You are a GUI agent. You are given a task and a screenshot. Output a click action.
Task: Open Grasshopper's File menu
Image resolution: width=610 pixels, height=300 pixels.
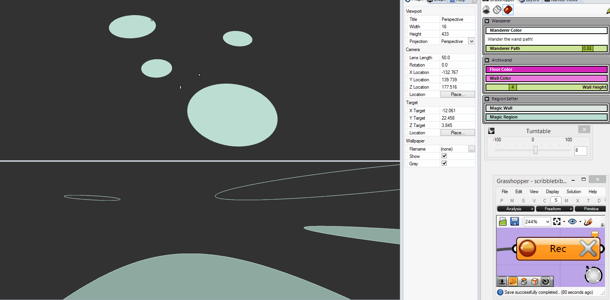tap(505, 192)
